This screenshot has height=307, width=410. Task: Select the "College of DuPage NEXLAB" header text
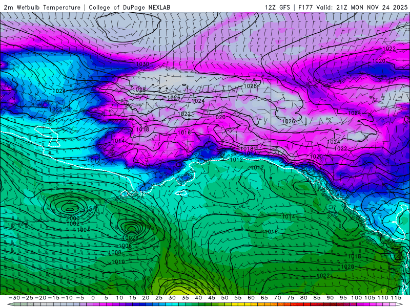[130, 7]
